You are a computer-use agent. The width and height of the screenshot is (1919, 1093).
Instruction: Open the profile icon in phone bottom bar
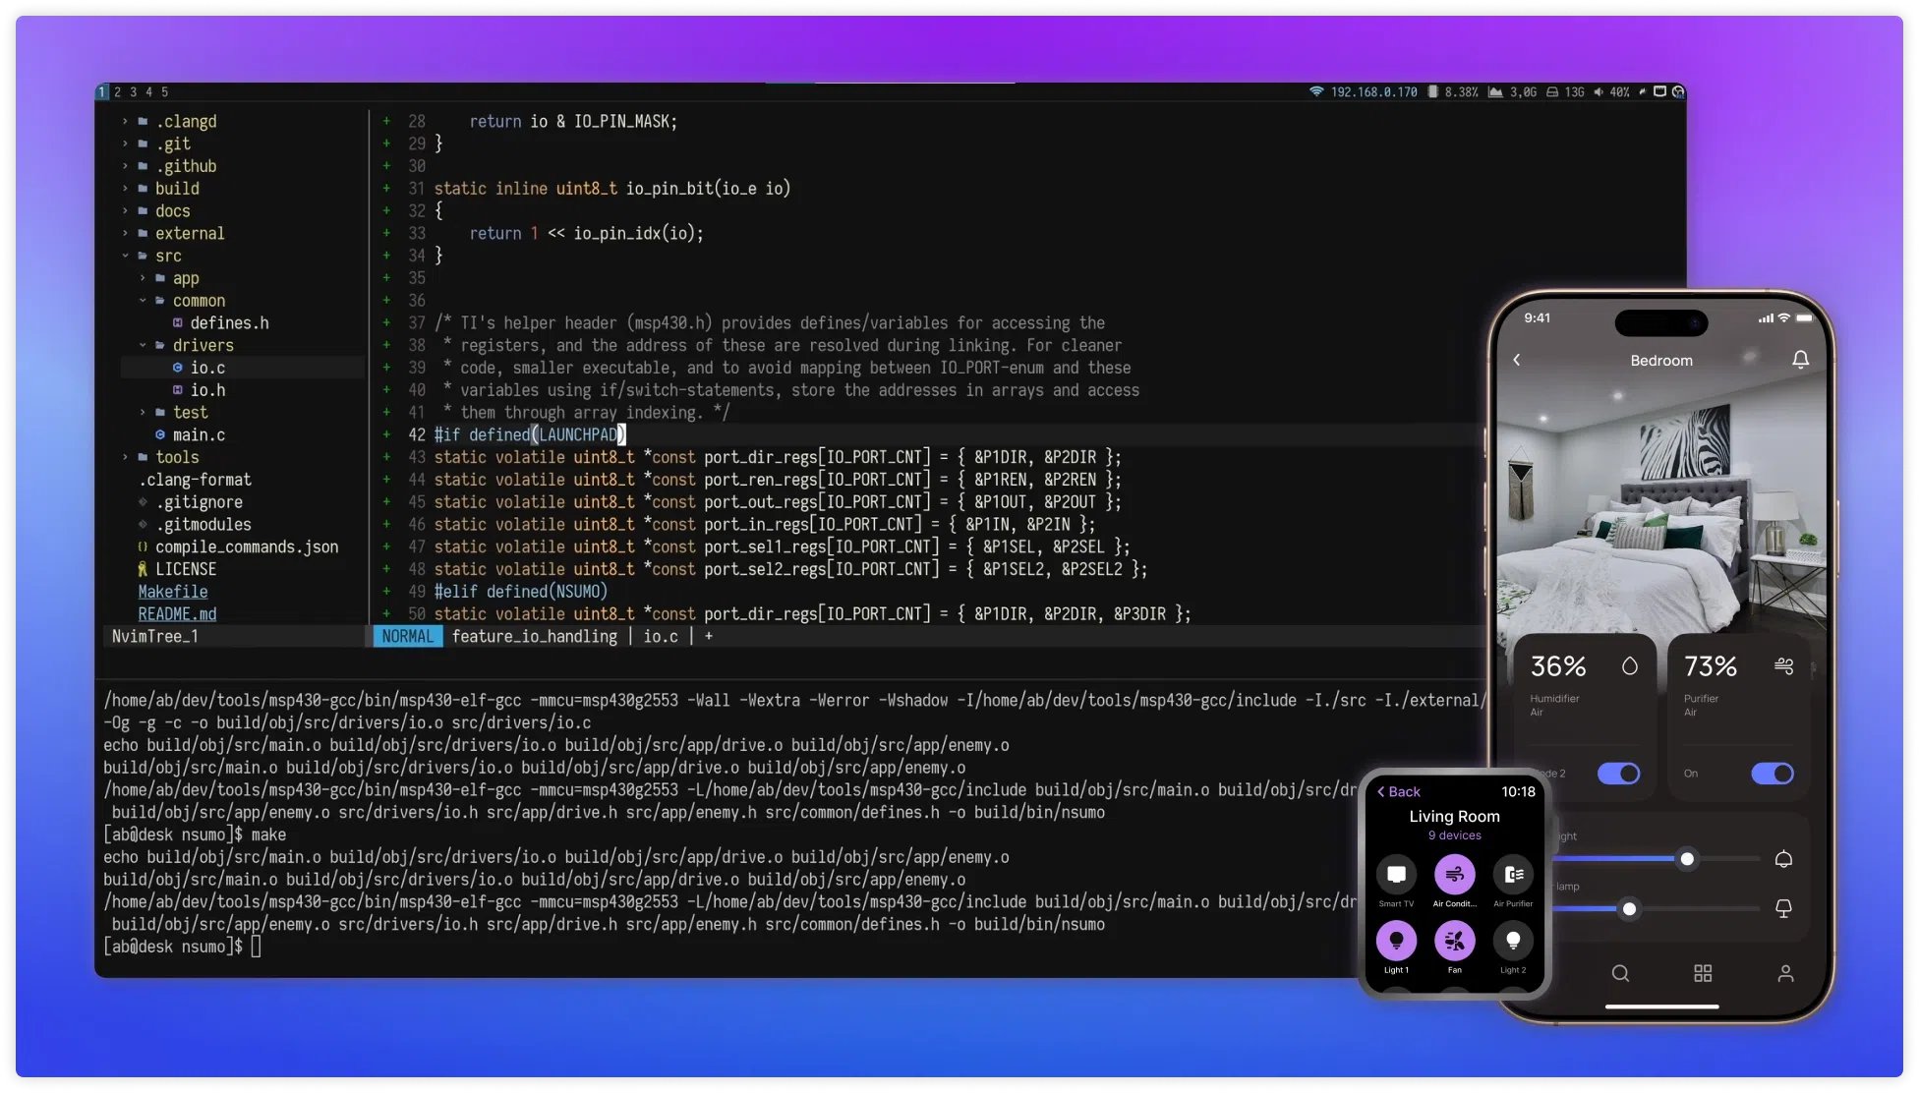pos(1785,973)
